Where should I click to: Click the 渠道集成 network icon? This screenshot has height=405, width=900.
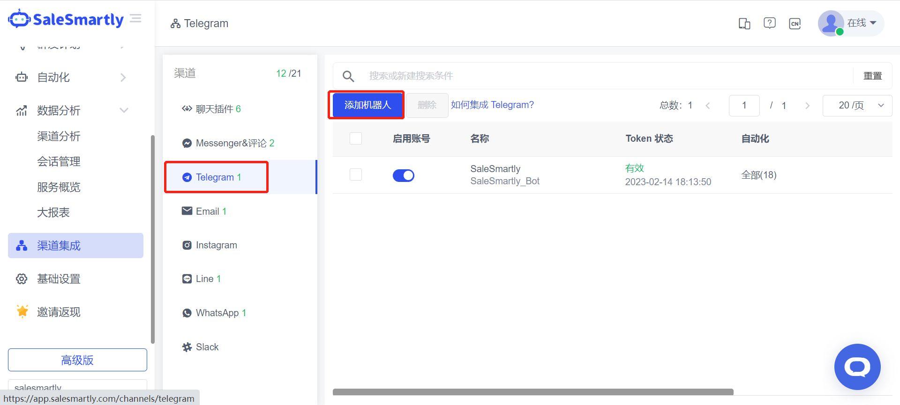point(22,246)
